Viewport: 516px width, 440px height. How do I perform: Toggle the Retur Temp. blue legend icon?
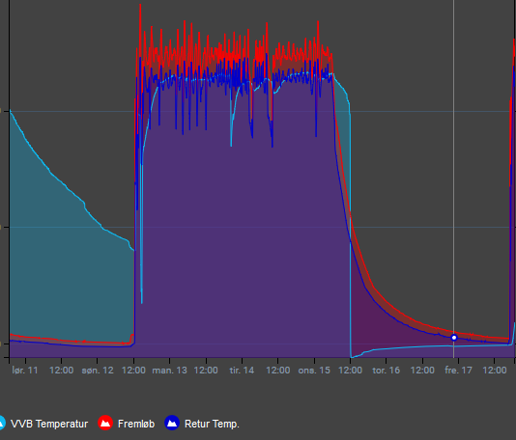pos(172,423)
